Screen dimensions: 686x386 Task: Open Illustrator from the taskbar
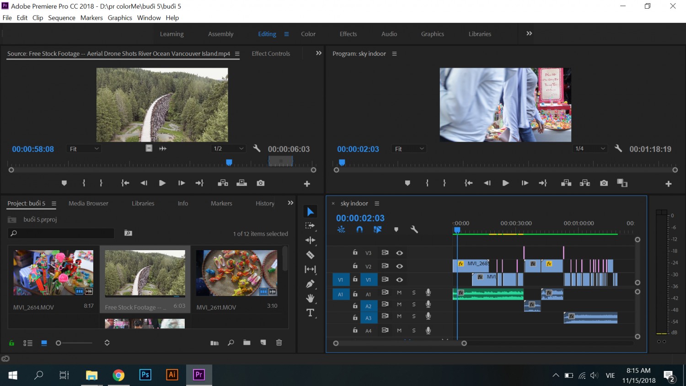pyautogui.click(x=172, y=375)
